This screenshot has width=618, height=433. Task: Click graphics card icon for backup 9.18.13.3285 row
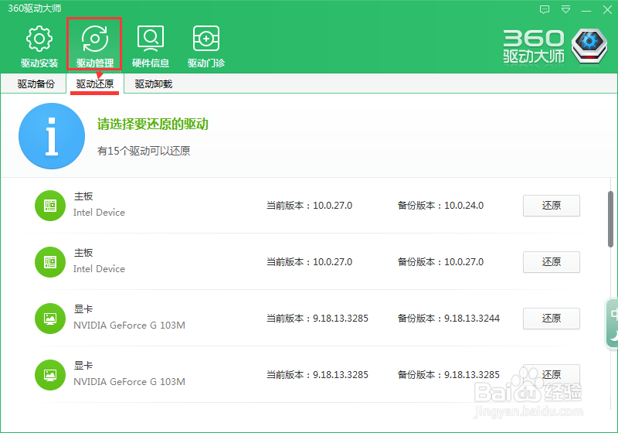tap(50, 375)
